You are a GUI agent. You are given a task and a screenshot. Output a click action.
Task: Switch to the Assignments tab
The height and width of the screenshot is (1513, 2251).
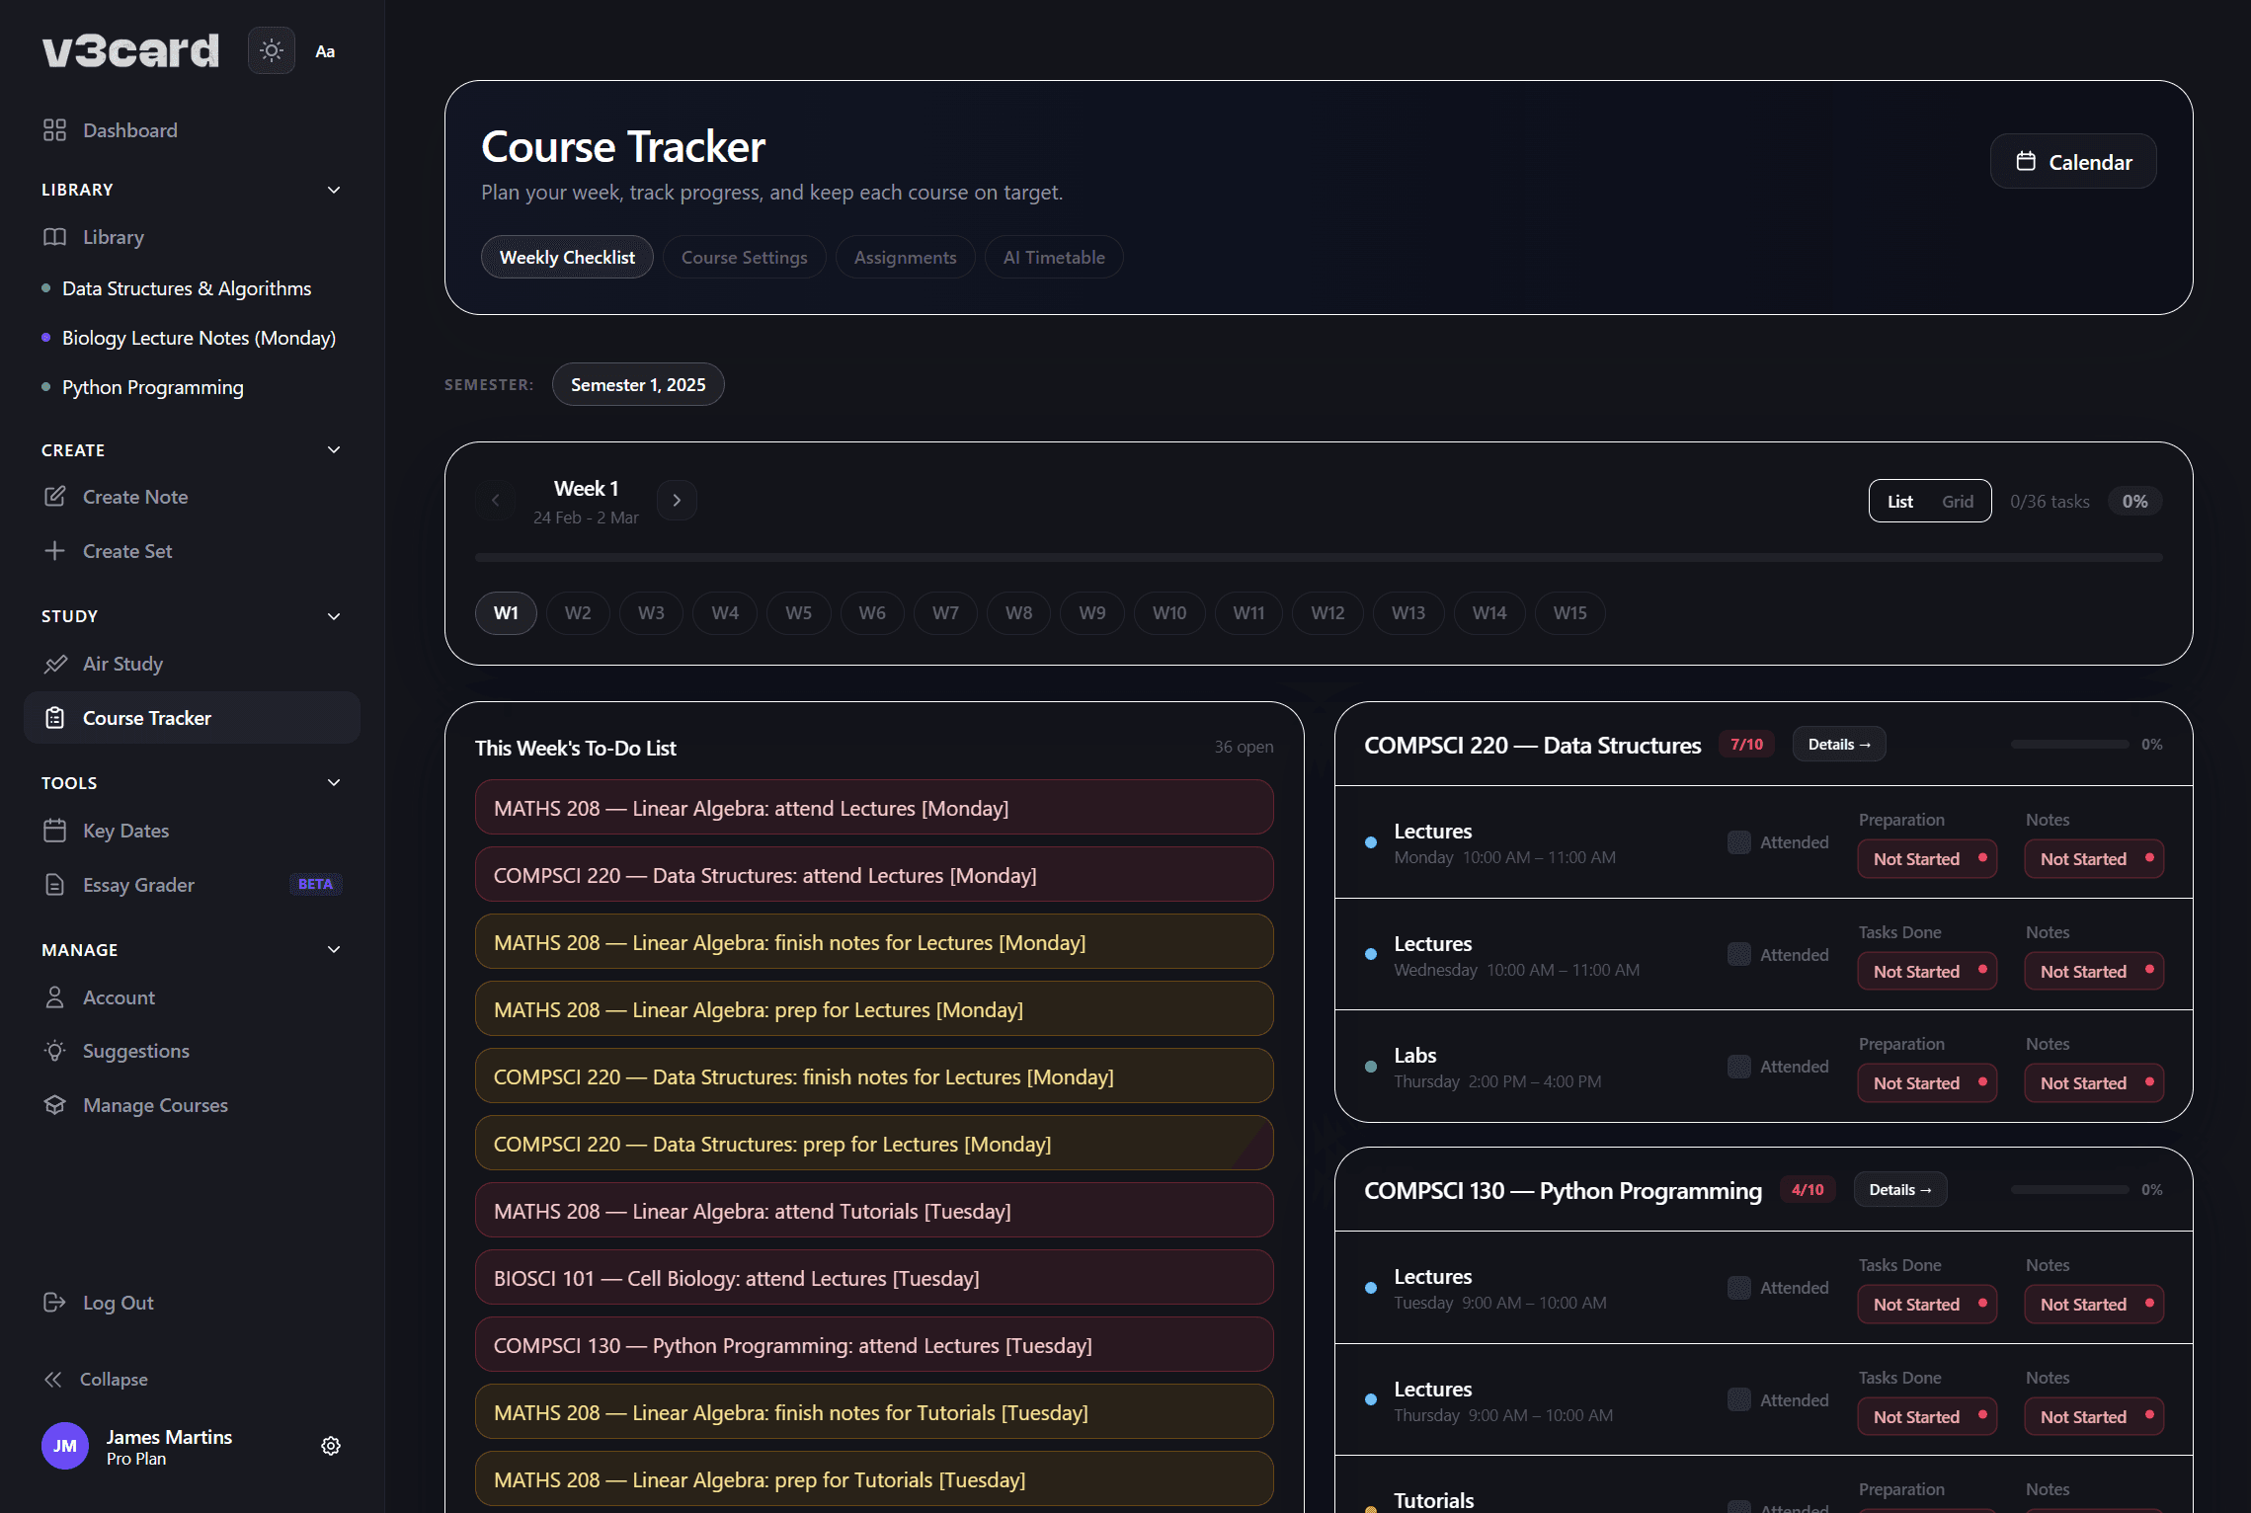click(905, 257)
